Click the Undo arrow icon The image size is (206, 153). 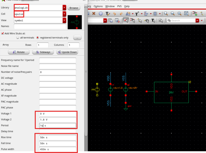coord(115,13)
